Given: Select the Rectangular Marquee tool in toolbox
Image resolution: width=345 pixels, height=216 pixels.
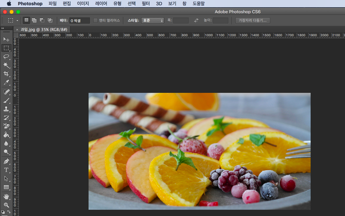Looking at the screenshot, I should pos(6,48).
